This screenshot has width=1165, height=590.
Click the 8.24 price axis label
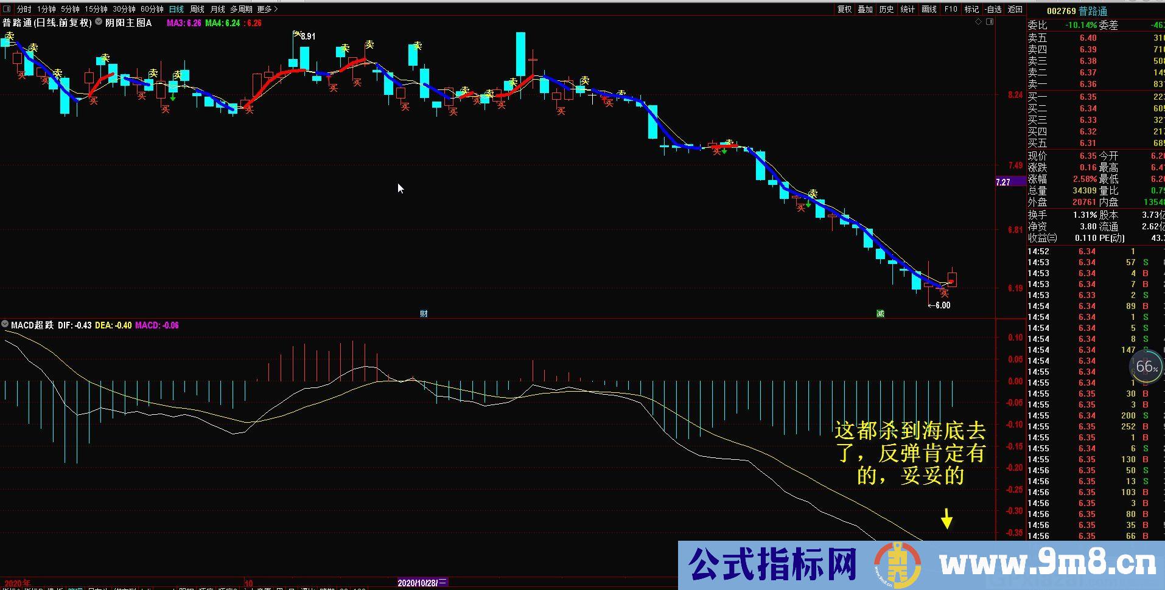coord(1015,95)
